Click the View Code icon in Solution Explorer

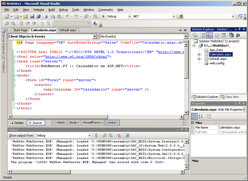pos(217,35)
